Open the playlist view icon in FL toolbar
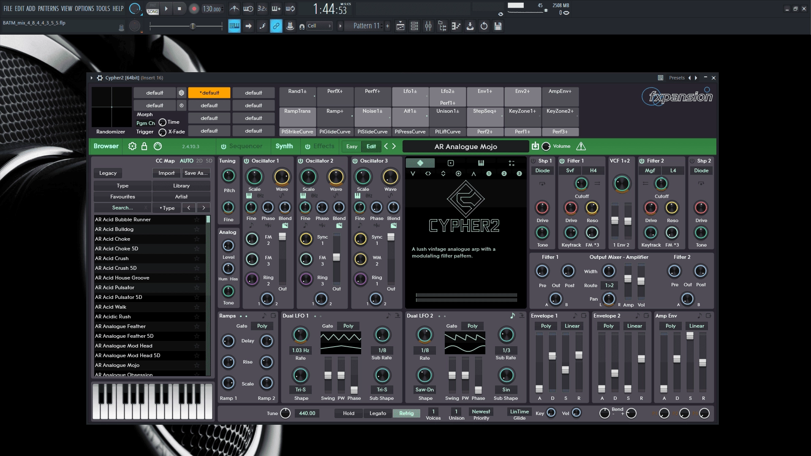Viewport: 811px width, 456px height. pyautogui.click(x=400, y=26)
